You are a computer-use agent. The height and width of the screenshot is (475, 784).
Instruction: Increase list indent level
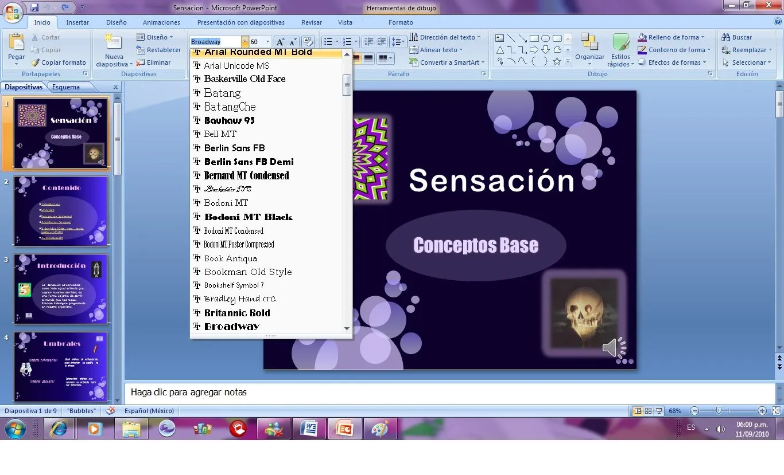[382, 42]
